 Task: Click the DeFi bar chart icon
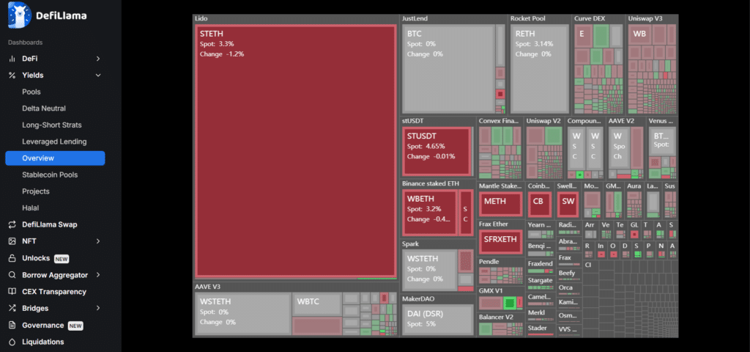pos(12,58)
